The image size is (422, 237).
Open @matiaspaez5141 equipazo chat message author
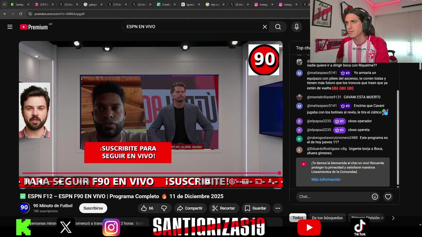322,73
